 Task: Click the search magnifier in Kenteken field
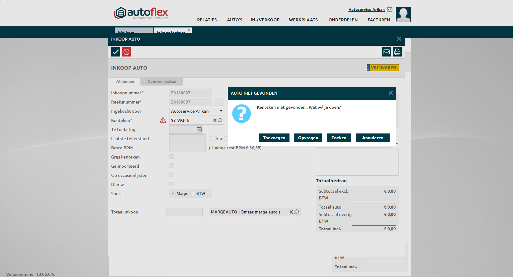tap(220, 120)
